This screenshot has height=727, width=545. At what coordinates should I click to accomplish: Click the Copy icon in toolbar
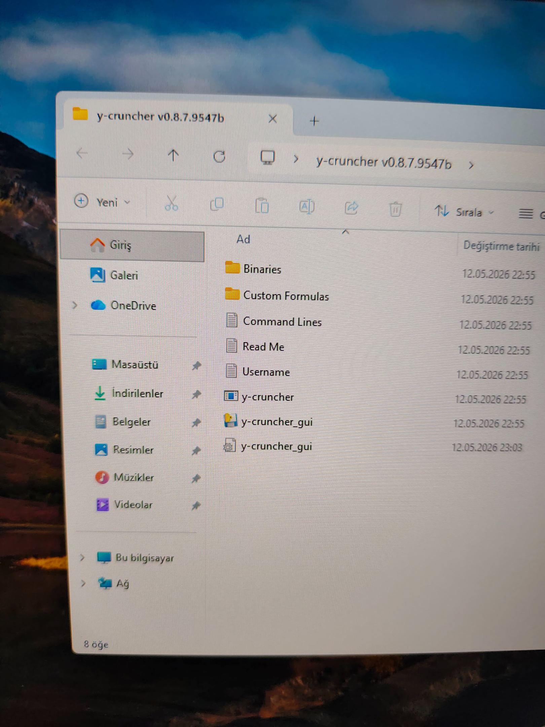pyautogui.click(x=217, y=204)
